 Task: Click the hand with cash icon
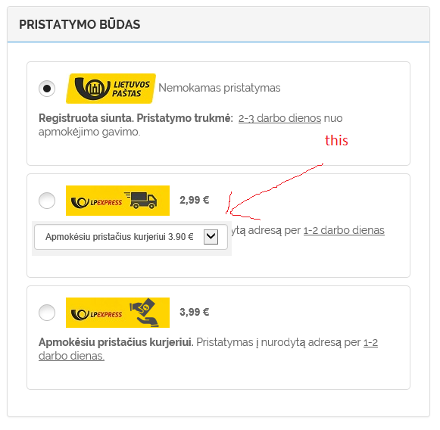coord(144,312)
